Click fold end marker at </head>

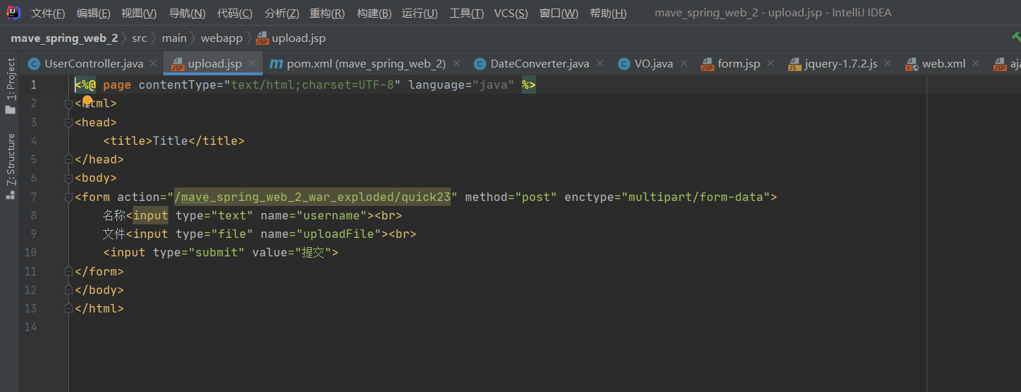(x=69, y=160)
